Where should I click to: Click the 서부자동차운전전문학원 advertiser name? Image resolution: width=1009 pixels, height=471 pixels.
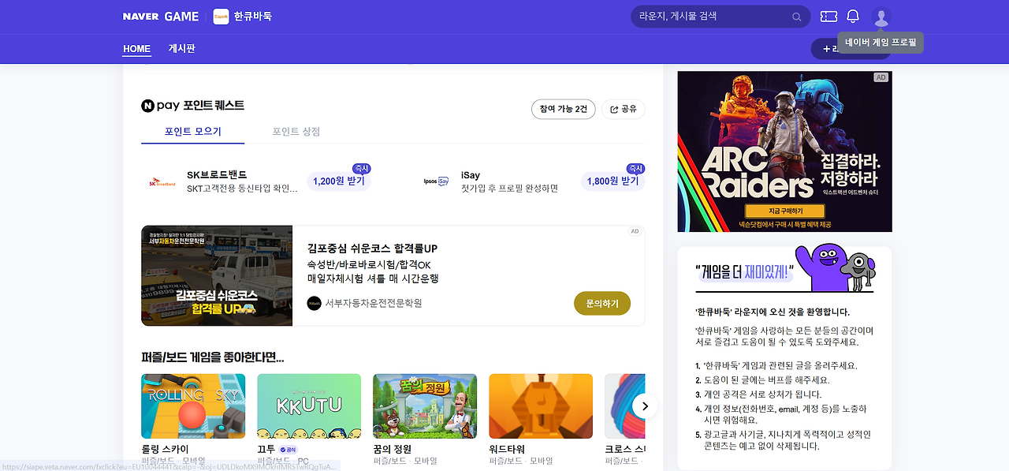coord(374,303)
